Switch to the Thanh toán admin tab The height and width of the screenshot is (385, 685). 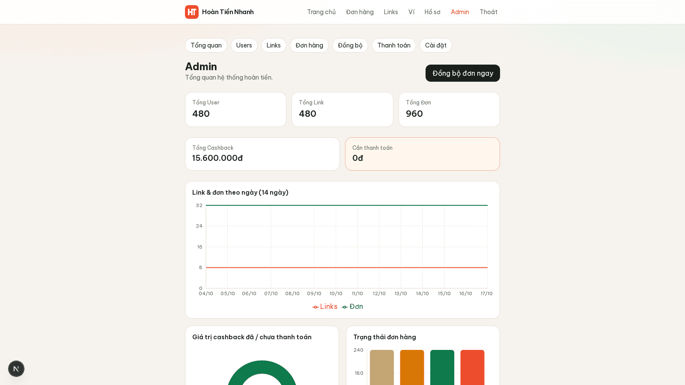pyautogui.click(x=394, y=45)
